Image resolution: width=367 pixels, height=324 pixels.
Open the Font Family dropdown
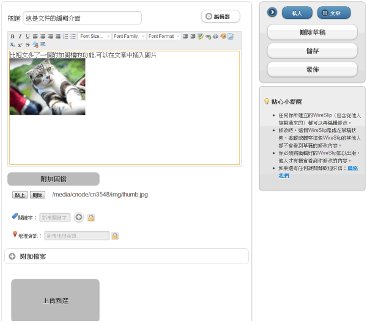point(129,37)
